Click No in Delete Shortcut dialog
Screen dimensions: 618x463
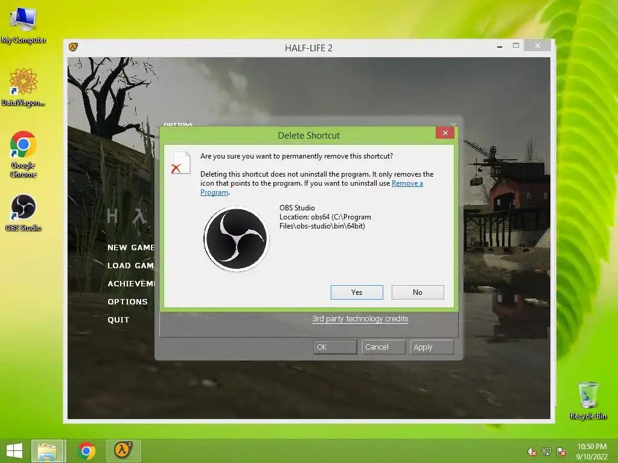click(x=418, y=292)
